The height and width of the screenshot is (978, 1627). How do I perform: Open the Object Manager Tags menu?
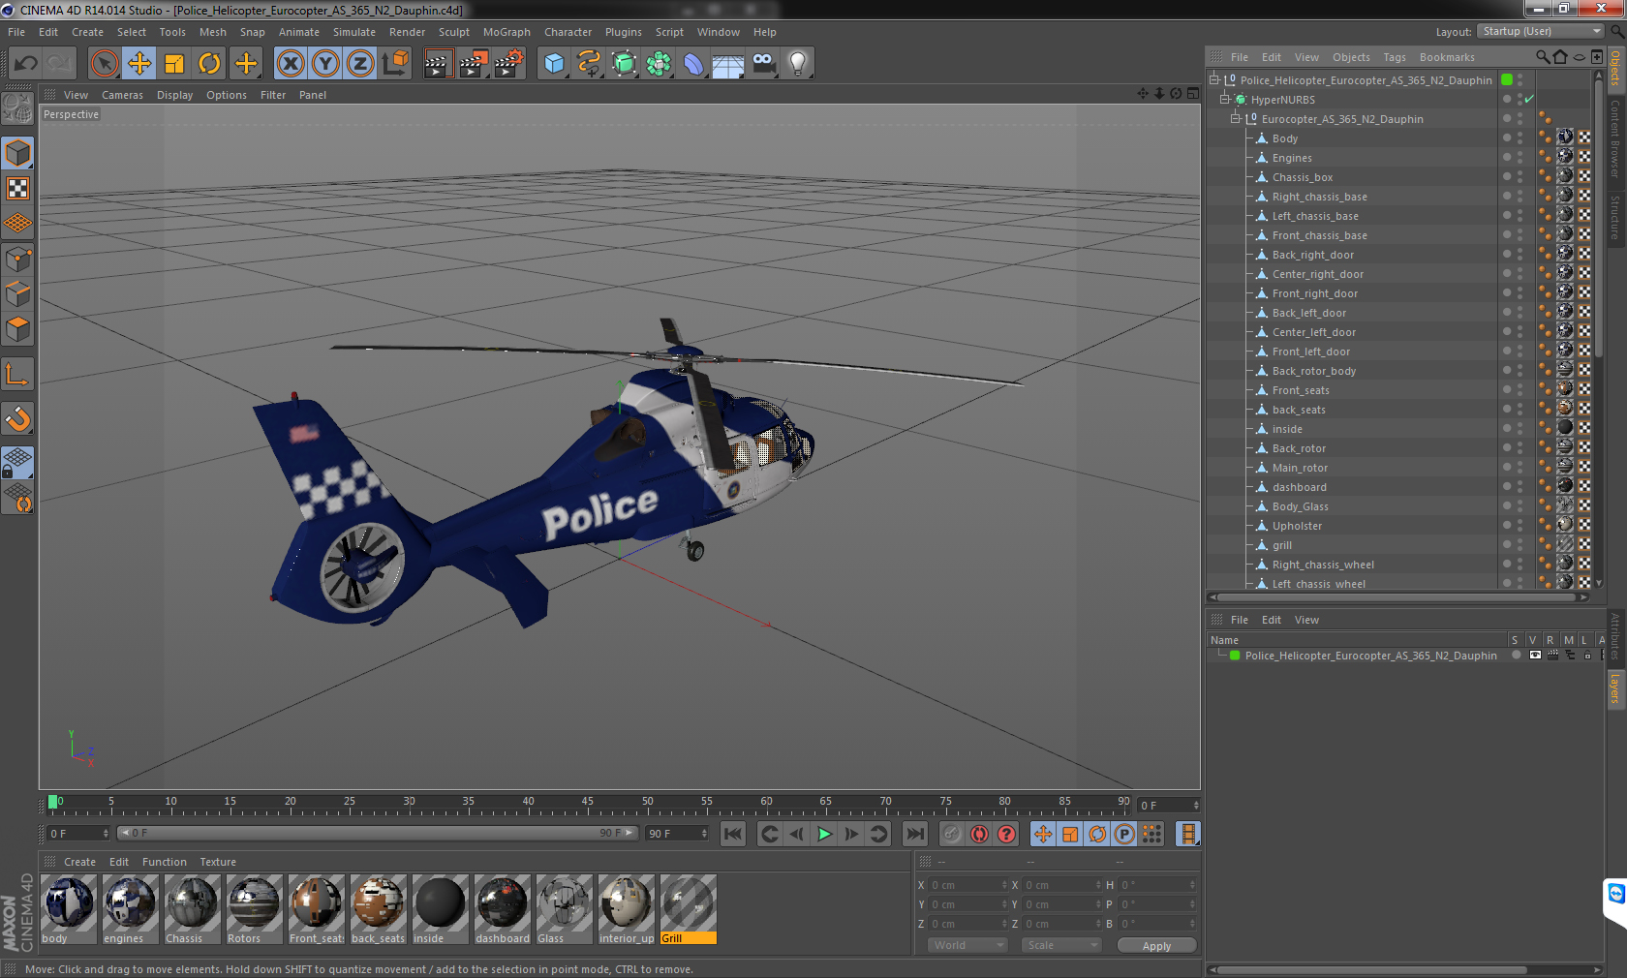click(1395, 57)
